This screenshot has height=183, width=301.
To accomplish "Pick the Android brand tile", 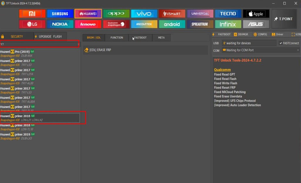I will [x=172, y=24].
